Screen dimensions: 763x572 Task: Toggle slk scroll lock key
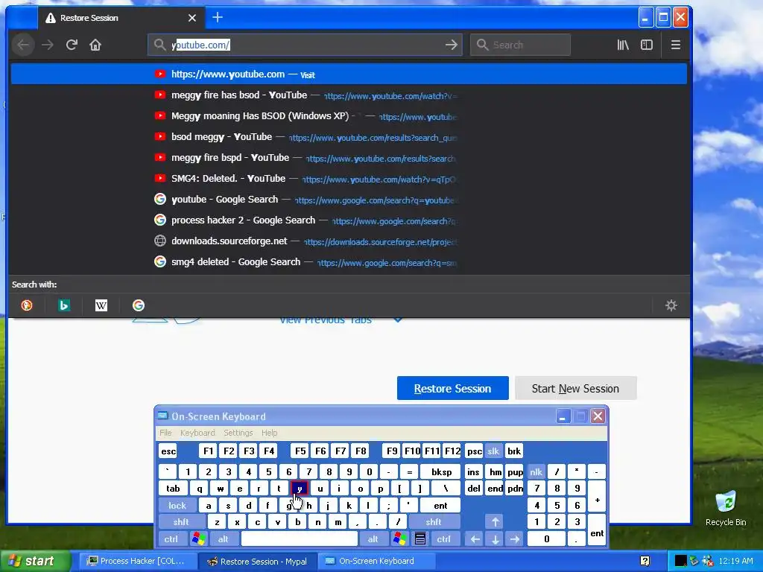[493, 451]
